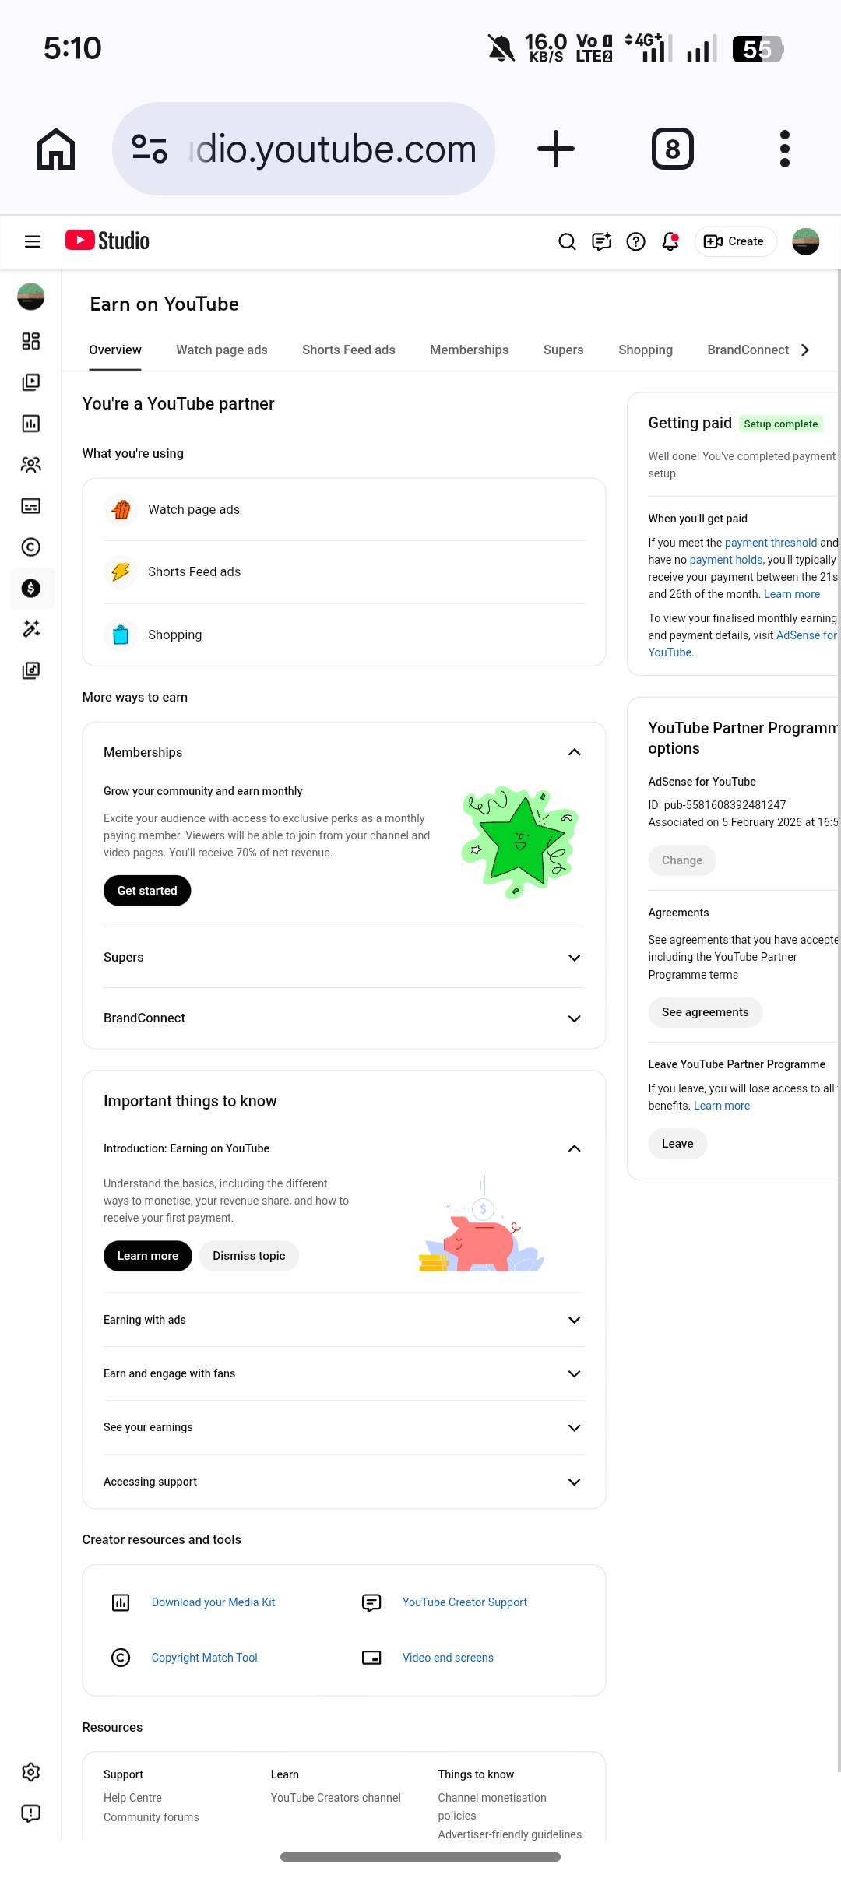Expand the BrandConnect section
The height and width of the screenshot is (1878, 841).
[x=574, y=1018]
